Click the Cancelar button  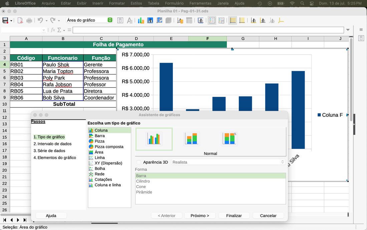coord(268,216)
